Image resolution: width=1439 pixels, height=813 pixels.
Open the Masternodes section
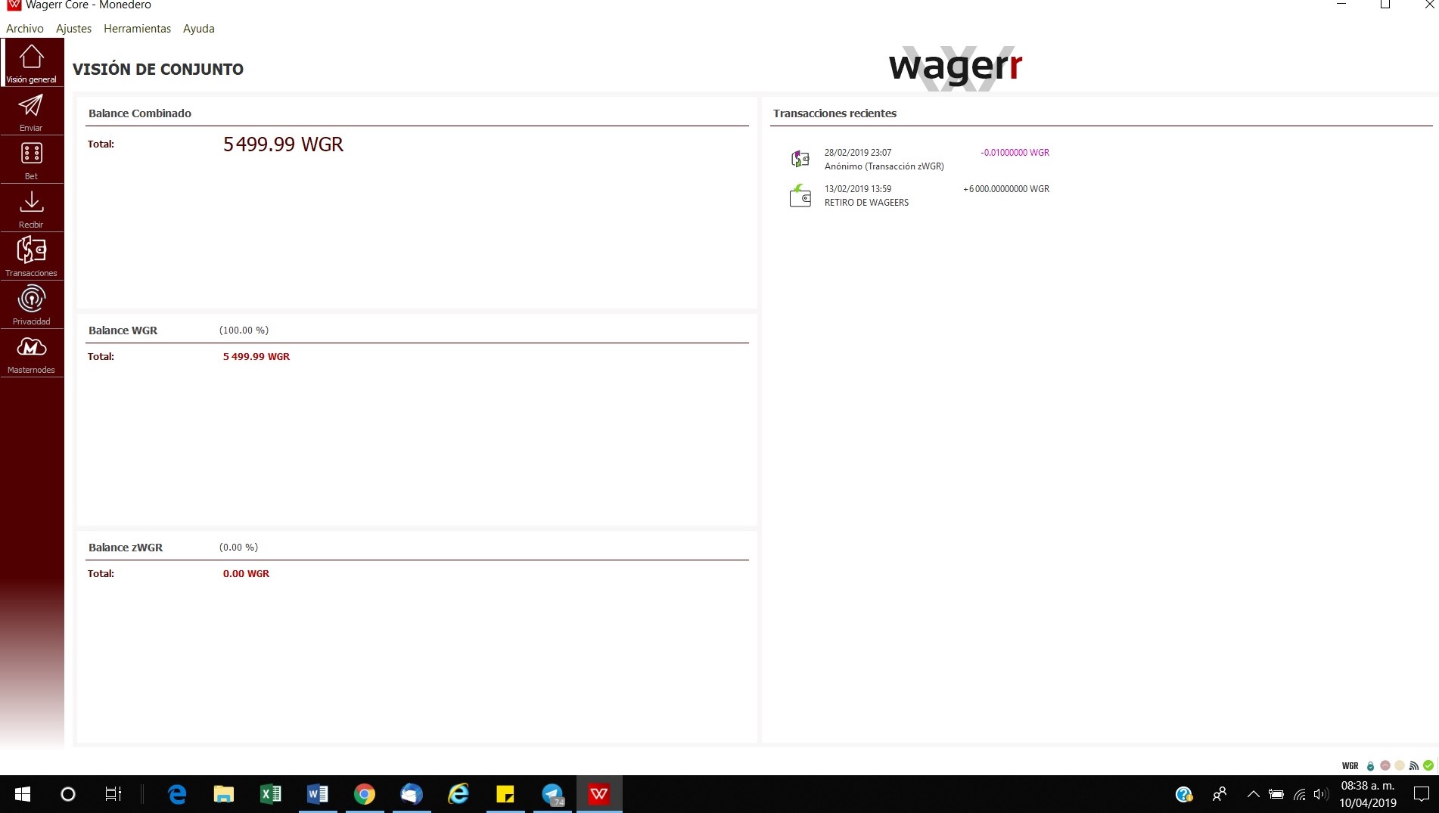click(x=31, y=354)
